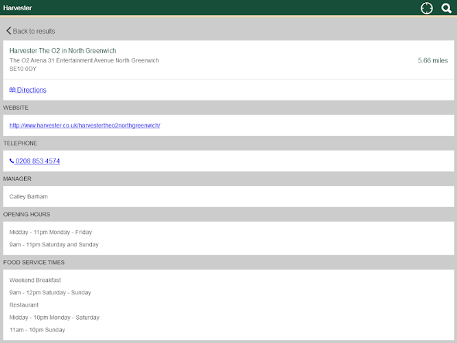
Task: Click the Restaurant label
Action: click(24, 305)
